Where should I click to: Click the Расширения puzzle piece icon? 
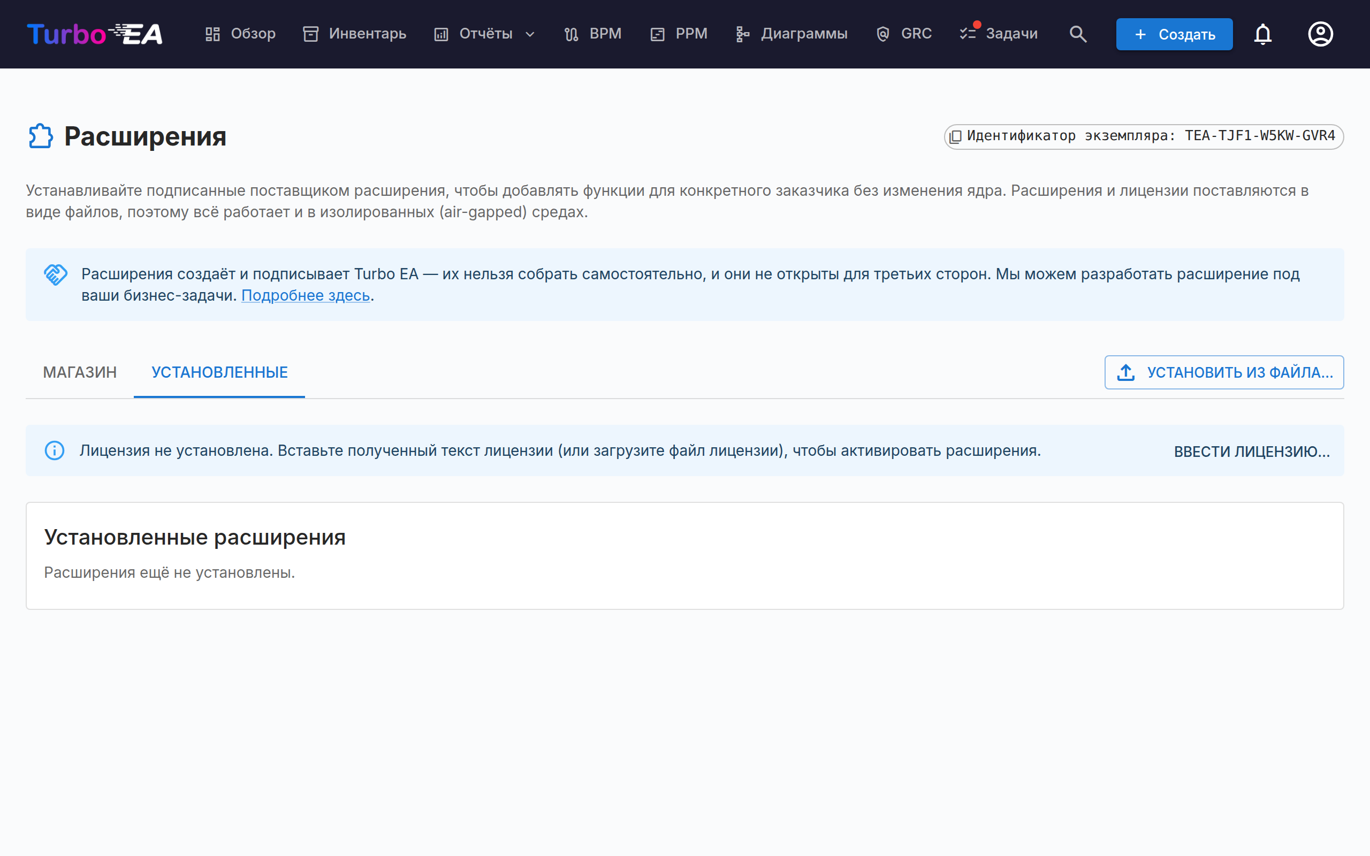pos(41,136)
